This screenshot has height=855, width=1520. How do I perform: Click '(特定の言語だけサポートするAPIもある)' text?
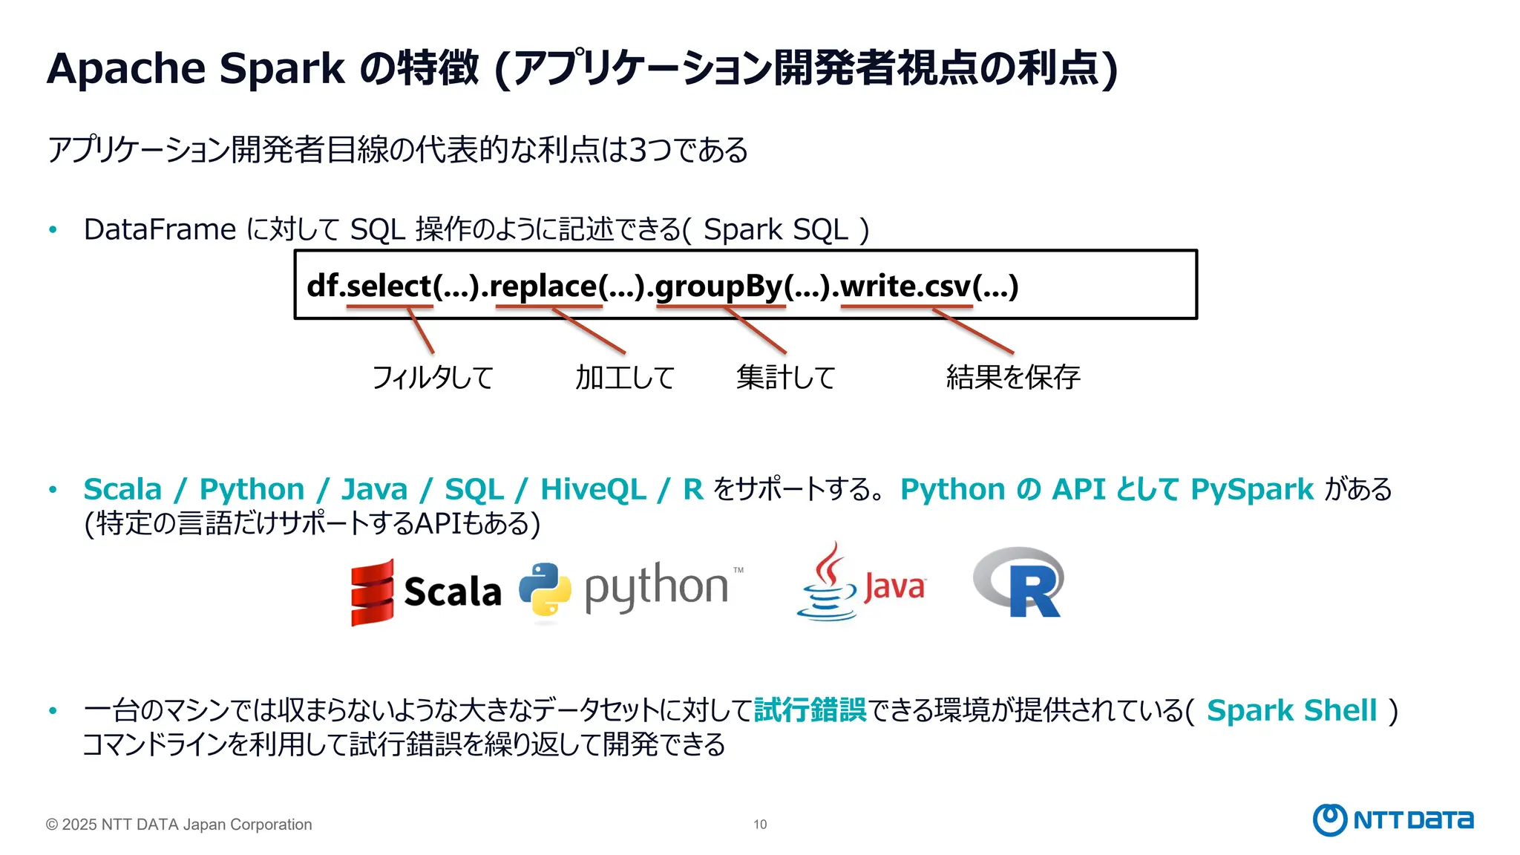click(x=312, y=524)
